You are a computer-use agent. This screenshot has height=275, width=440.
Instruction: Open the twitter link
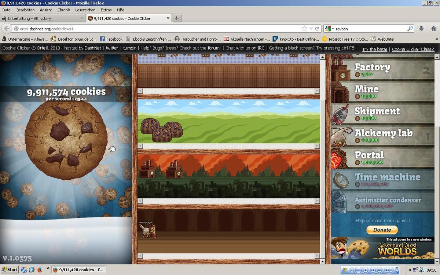112,48
